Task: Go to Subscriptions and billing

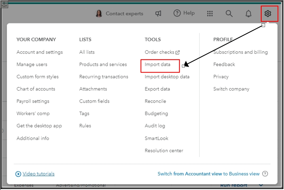Action: 240,52
